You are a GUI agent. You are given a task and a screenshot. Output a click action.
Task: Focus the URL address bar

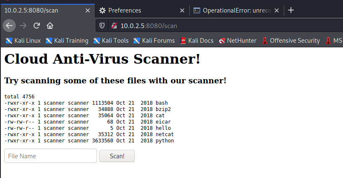(x=219, y=26)
